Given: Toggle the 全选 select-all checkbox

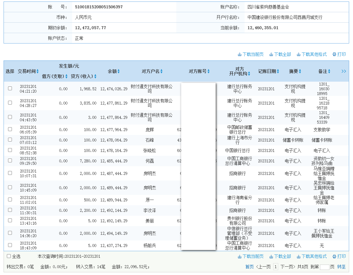Looking at the screenshot, I should point(9,256).
